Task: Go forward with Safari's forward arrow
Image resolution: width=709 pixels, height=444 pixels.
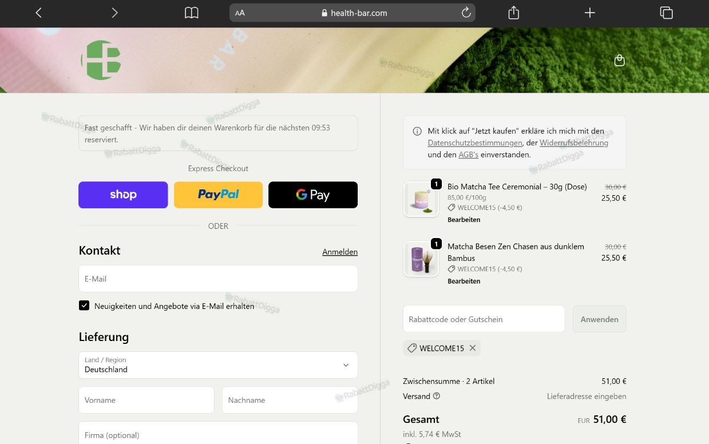Action: pyautogui.click(x=114, y=13)
